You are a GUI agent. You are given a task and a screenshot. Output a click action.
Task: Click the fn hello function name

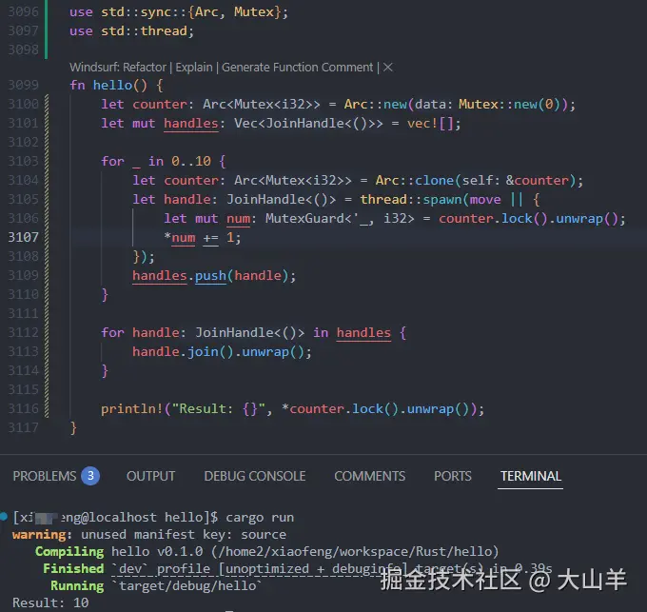111,85
